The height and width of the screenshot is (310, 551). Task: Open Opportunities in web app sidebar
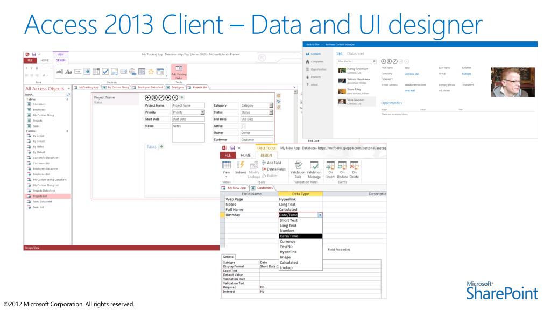click(316, 69)
